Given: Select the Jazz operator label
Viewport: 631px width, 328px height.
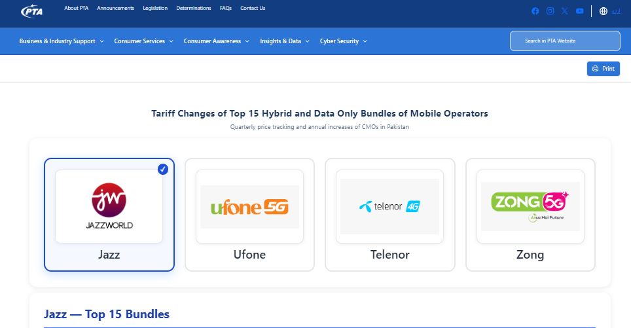Looking at the screenshot, I should point(109,255).
